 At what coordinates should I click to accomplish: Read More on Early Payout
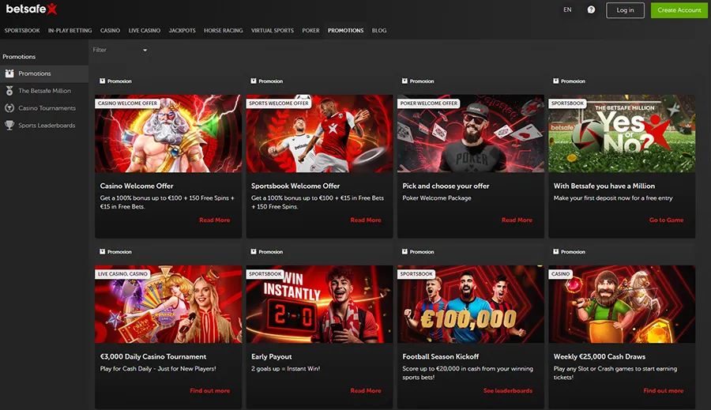[x=366, y=390]
